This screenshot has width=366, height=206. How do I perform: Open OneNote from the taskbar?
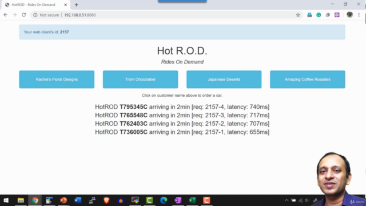(x=178, y=200)
